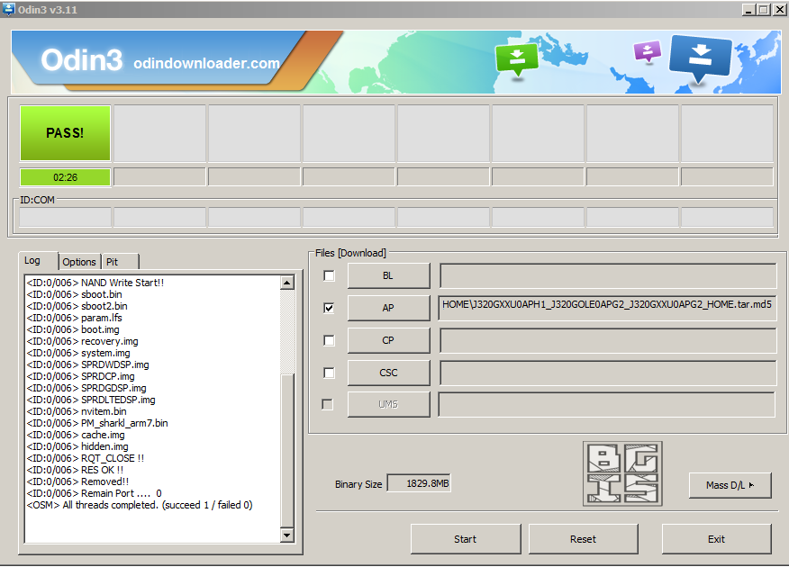Image resolution: width=789 pixels, height=567 pixels.
Task: Click the log scrollbar up arrow
Action: point(286,283)
